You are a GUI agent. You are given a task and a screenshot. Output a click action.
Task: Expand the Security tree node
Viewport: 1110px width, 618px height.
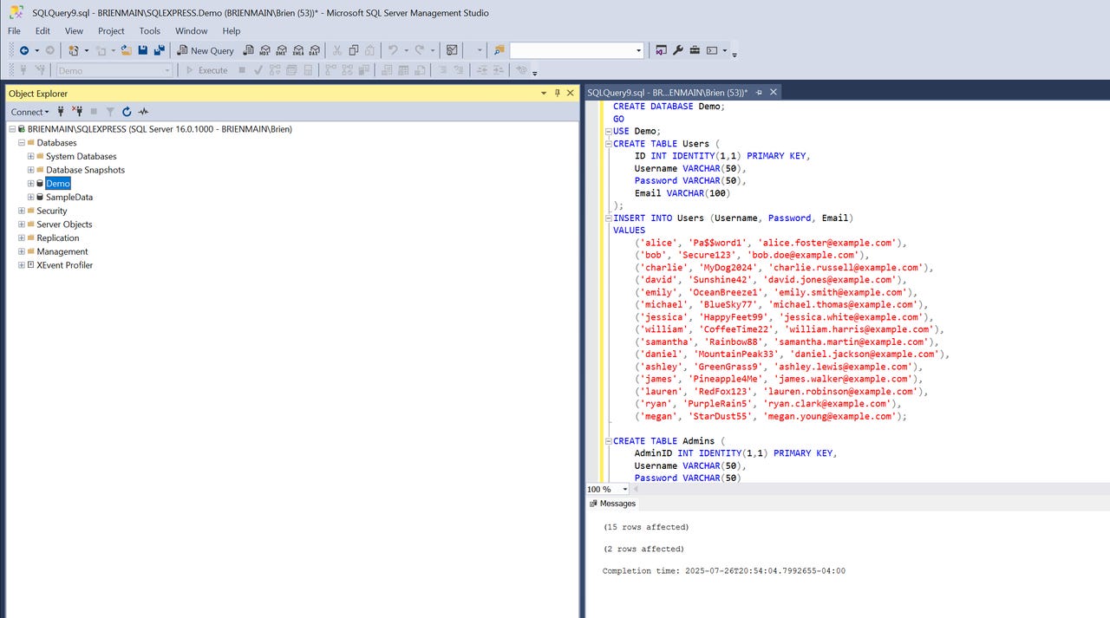(x=21, y=211)
